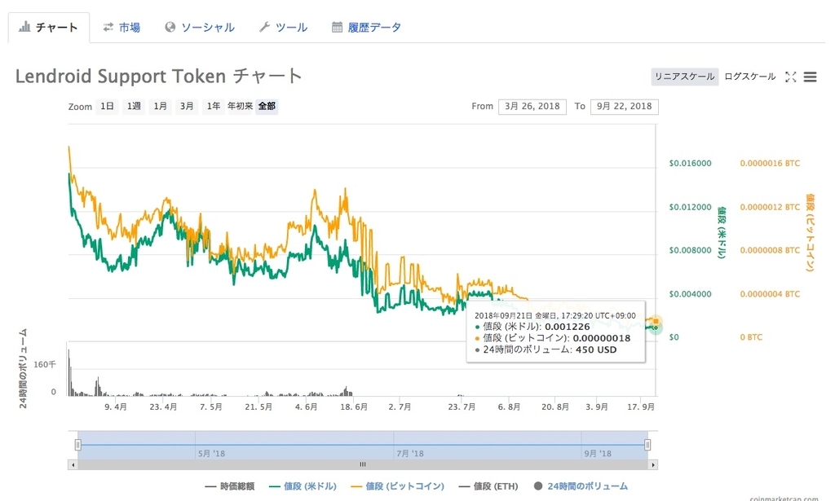Click the Lendroid Support Token チャート heading

click(159, 76)
